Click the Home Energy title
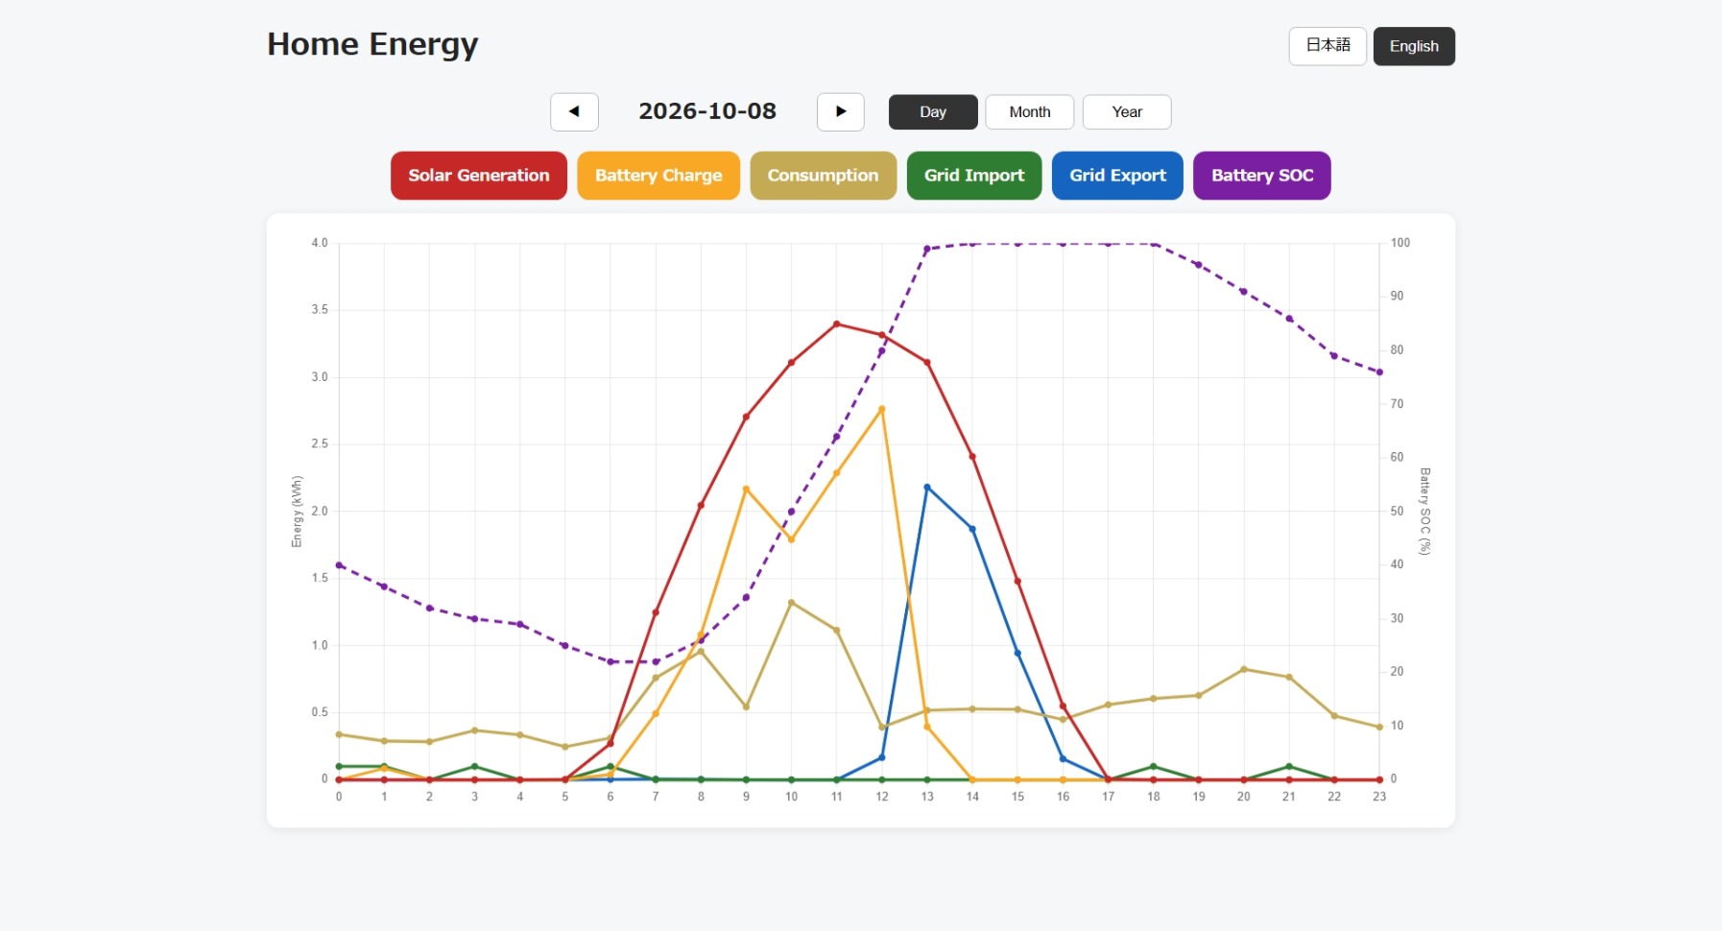The height and width of the screenshot is (931, 1722). pyautogui.click(x=372, y=45)
